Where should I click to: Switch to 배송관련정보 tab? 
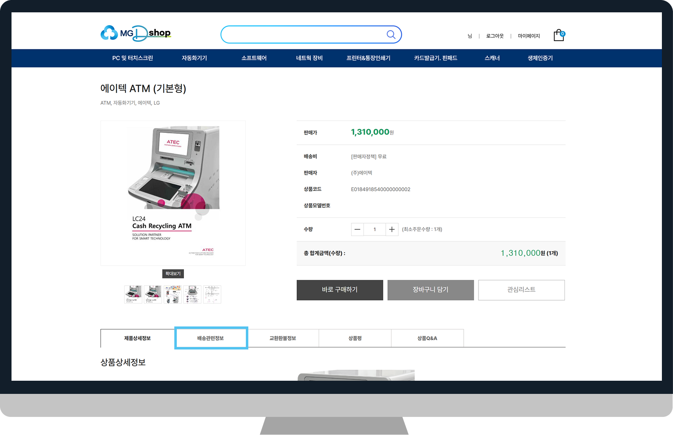click(x=210, y=338)
